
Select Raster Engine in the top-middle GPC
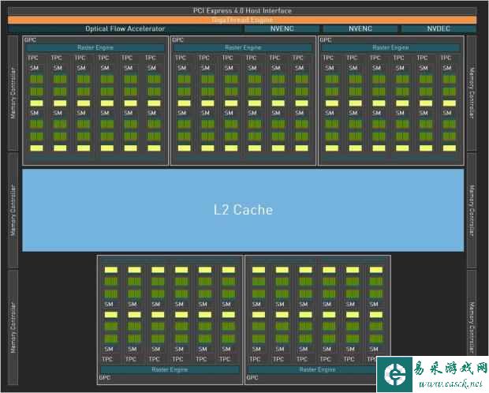pyautogui.click(x=243, y=47)
